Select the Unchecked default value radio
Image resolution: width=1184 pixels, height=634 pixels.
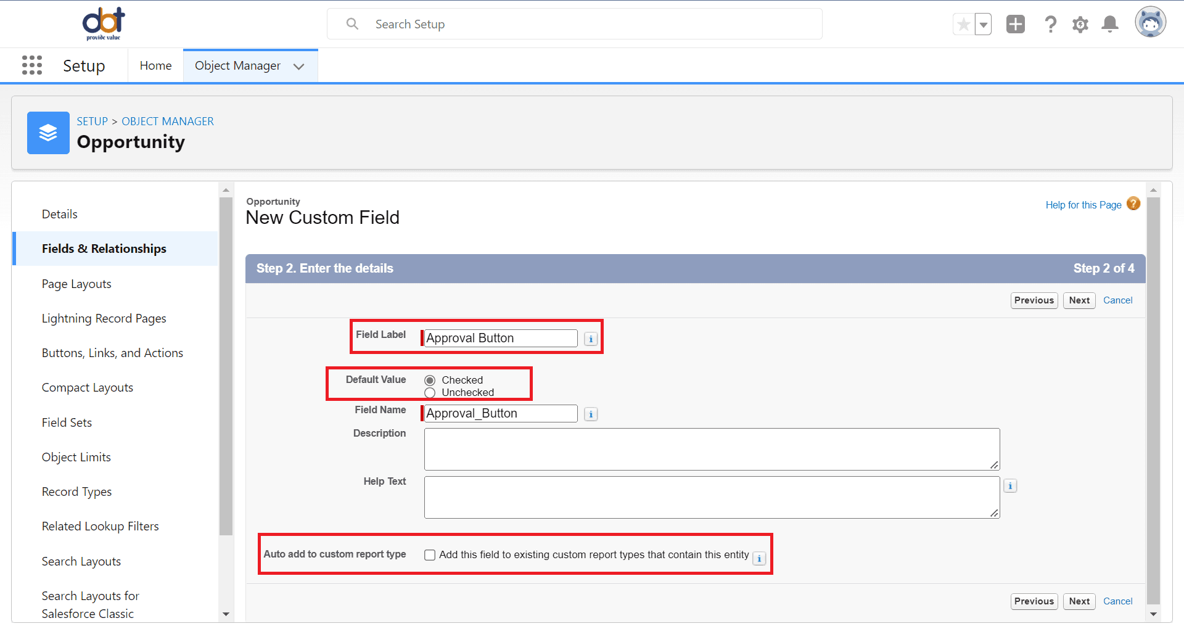[x=430, y=393]
